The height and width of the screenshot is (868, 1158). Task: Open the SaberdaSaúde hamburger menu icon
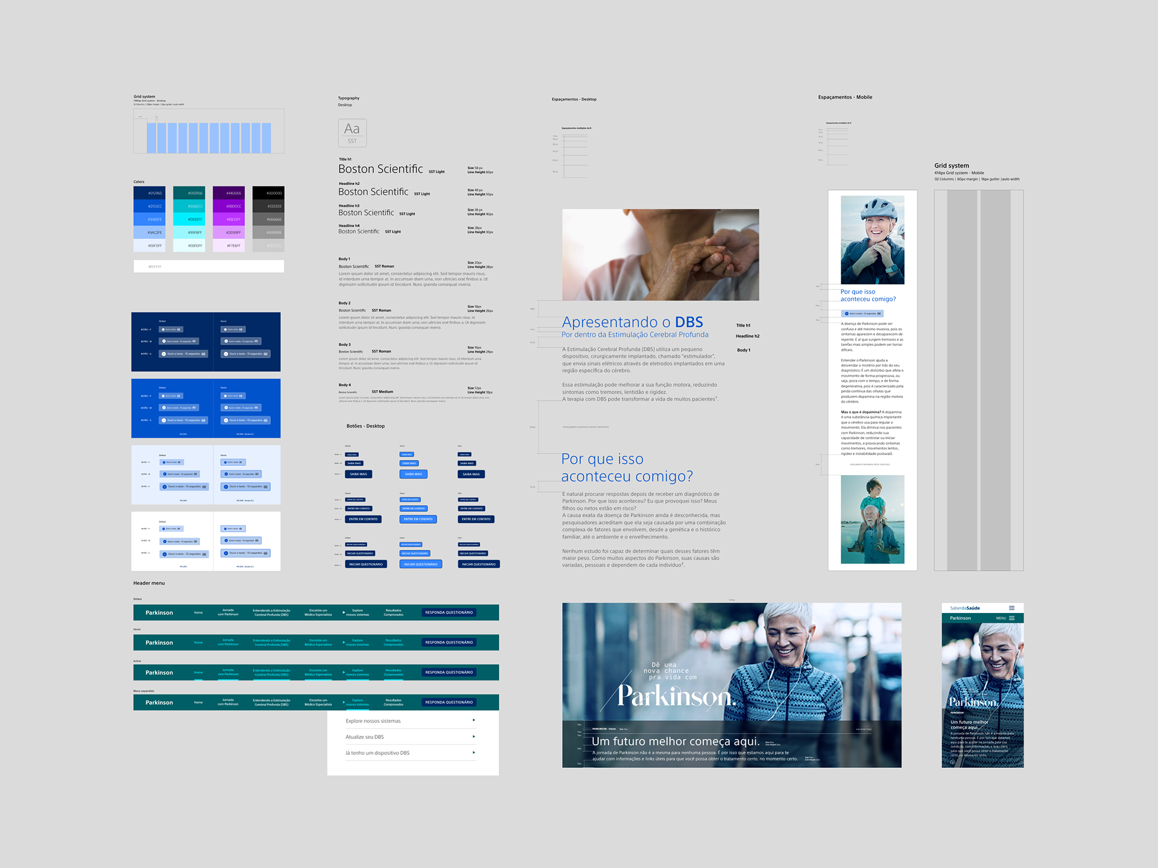click(x=1011, y=608)
